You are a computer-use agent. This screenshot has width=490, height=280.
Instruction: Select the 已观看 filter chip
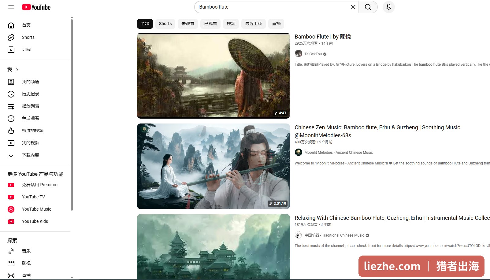[210, 24]
